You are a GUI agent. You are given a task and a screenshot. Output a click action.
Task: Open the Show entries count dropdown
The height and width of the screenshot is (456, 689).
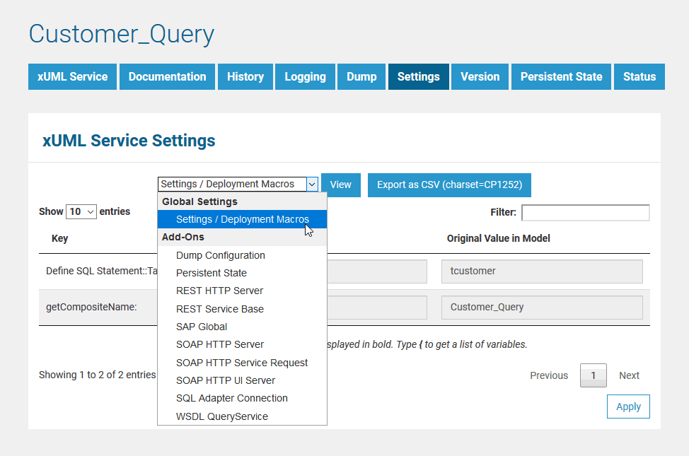point(81,211)
